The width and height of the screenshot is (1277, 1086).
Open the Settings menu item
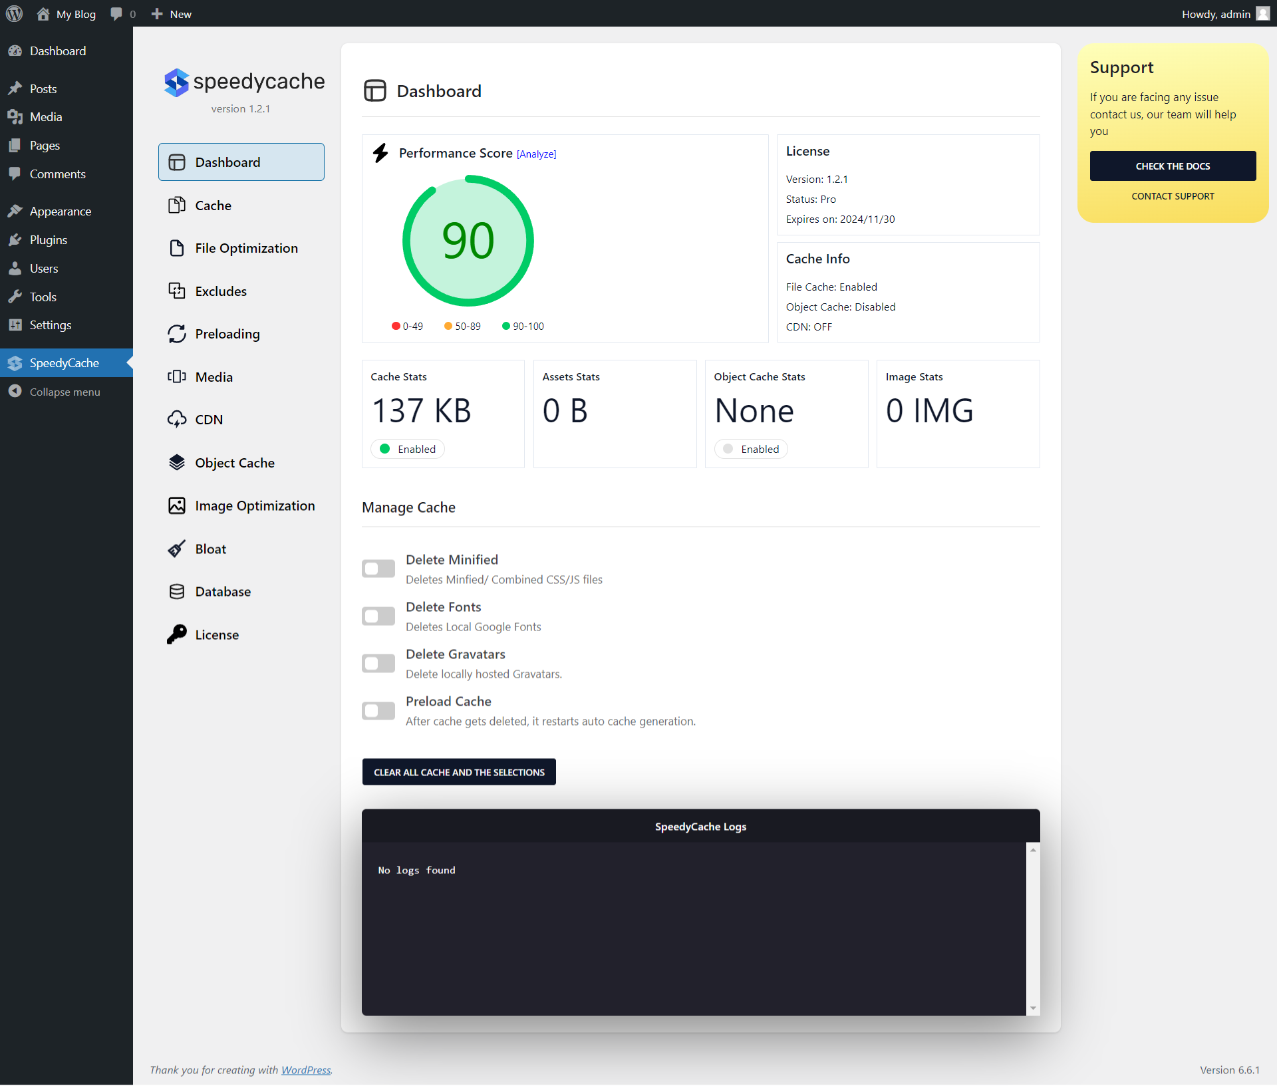tap(67, 325)
